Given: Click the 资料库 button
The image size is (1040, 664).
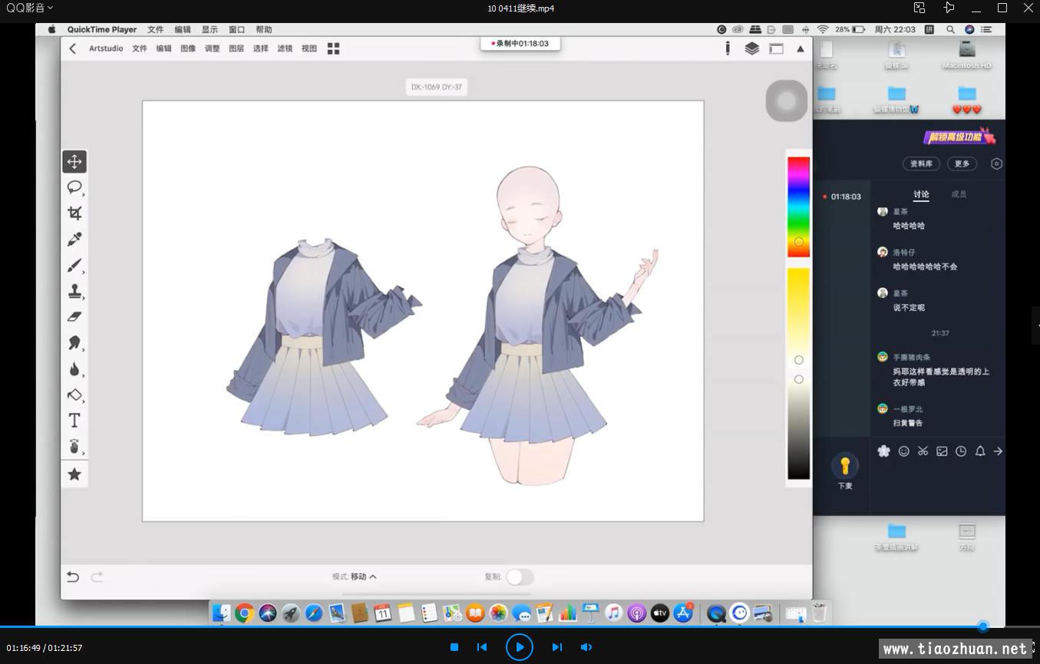Looking at the screenshot, I should tap(921, 164).
